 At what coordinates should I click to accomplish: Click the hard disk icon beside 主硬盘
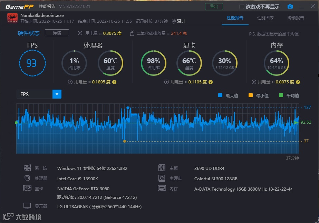click(x=162, y=178)
